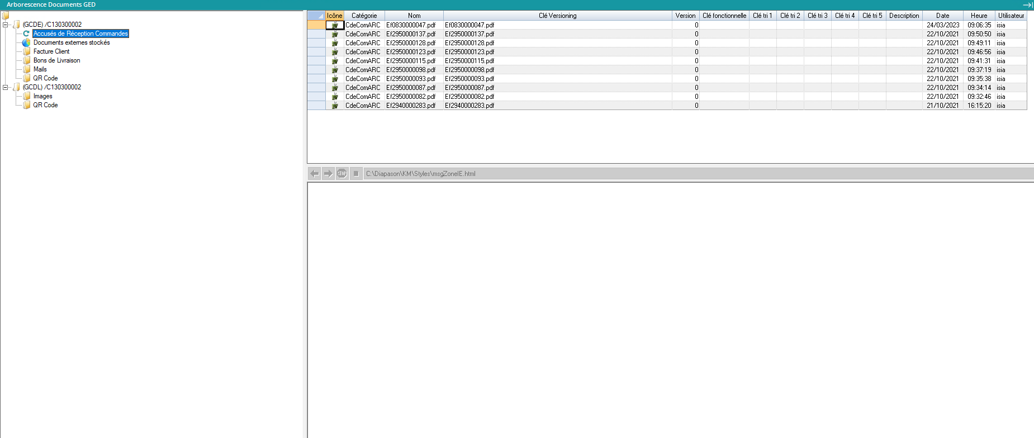Screen dimensions: 1034x438
Task: Click the browser Forward arrow button
Action: (x=328, y=174)
